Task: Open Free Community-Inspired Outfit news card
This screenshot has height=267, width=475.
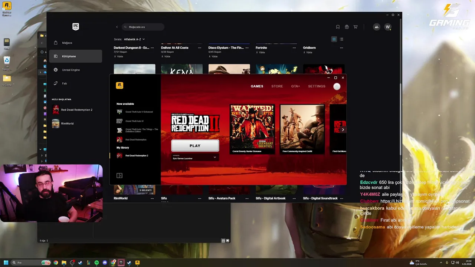Action: tap(302, 129)
